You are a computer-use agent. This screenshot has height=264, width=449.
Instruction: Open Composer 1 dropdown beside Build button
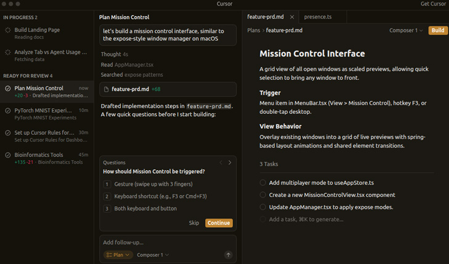click(406, 30)
